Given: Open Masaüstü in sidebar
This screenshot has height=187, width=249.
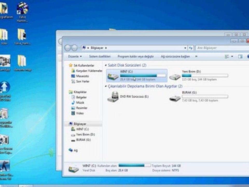Looking at the screenshot, I should point(80,76).
